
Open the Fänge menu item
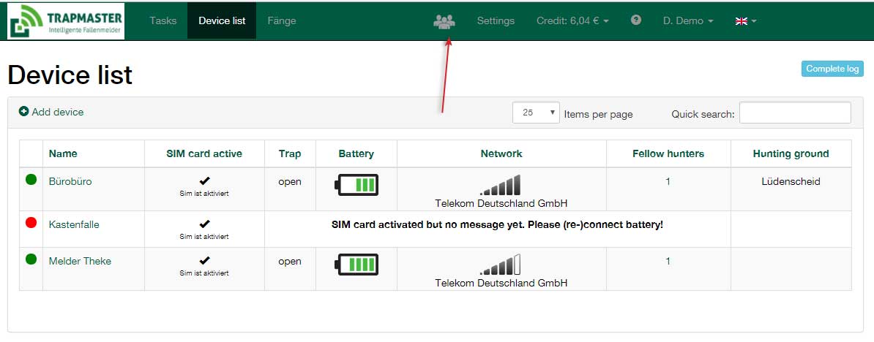coord(282,20)
